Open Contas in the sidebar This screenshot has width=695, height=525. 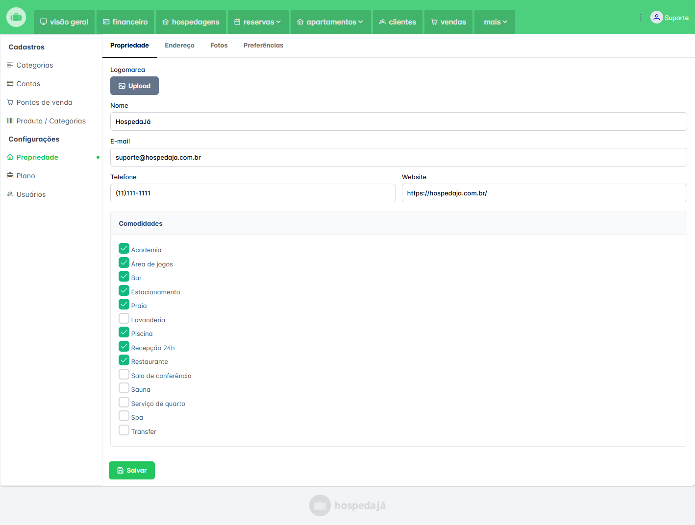click(28, 84)
